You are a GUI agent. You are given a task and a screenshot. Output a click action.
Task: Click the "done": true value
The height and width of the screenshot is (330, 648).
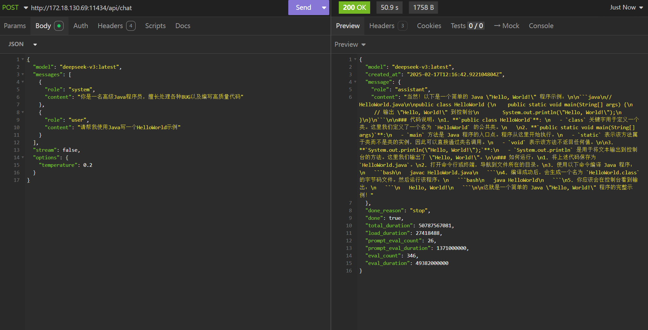(x=395, y=218)
